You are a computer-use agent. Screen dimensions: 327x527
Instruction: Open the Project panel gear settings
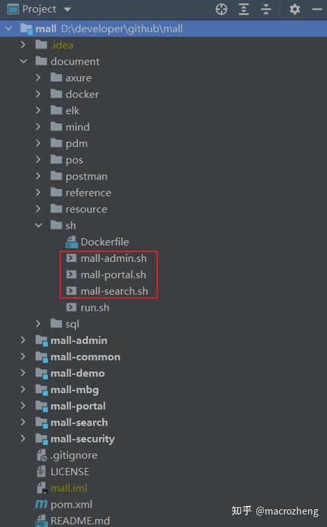tap(295, 9)
